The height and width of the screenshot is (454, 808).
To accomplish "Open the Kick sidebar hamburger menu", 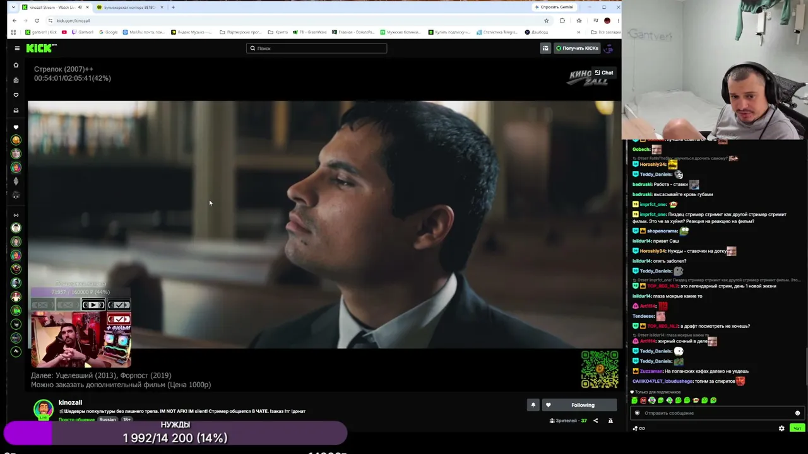I will [17, 48].
